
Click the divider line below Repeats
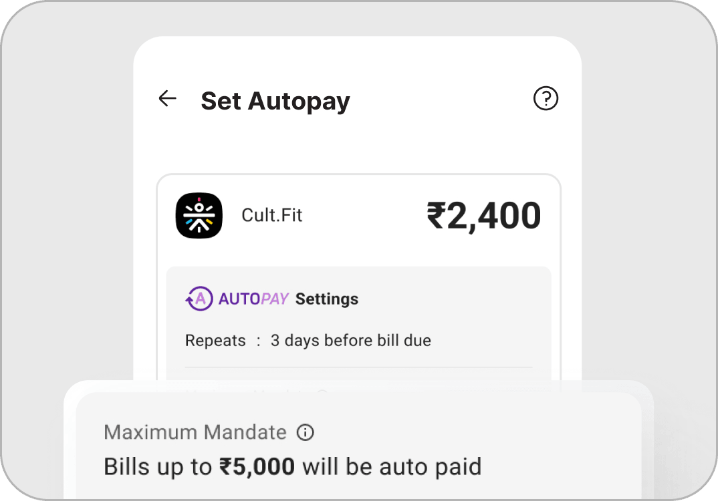[358, 367]
